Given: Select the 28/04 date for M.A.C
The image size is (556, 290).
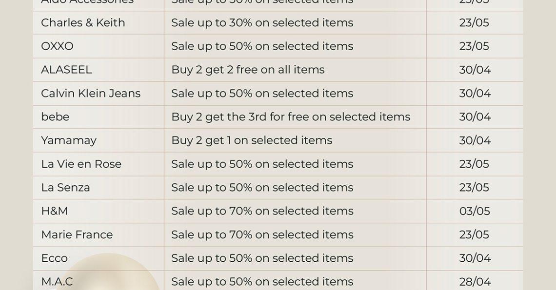Looking at the screenshot, I should point(475,282).
